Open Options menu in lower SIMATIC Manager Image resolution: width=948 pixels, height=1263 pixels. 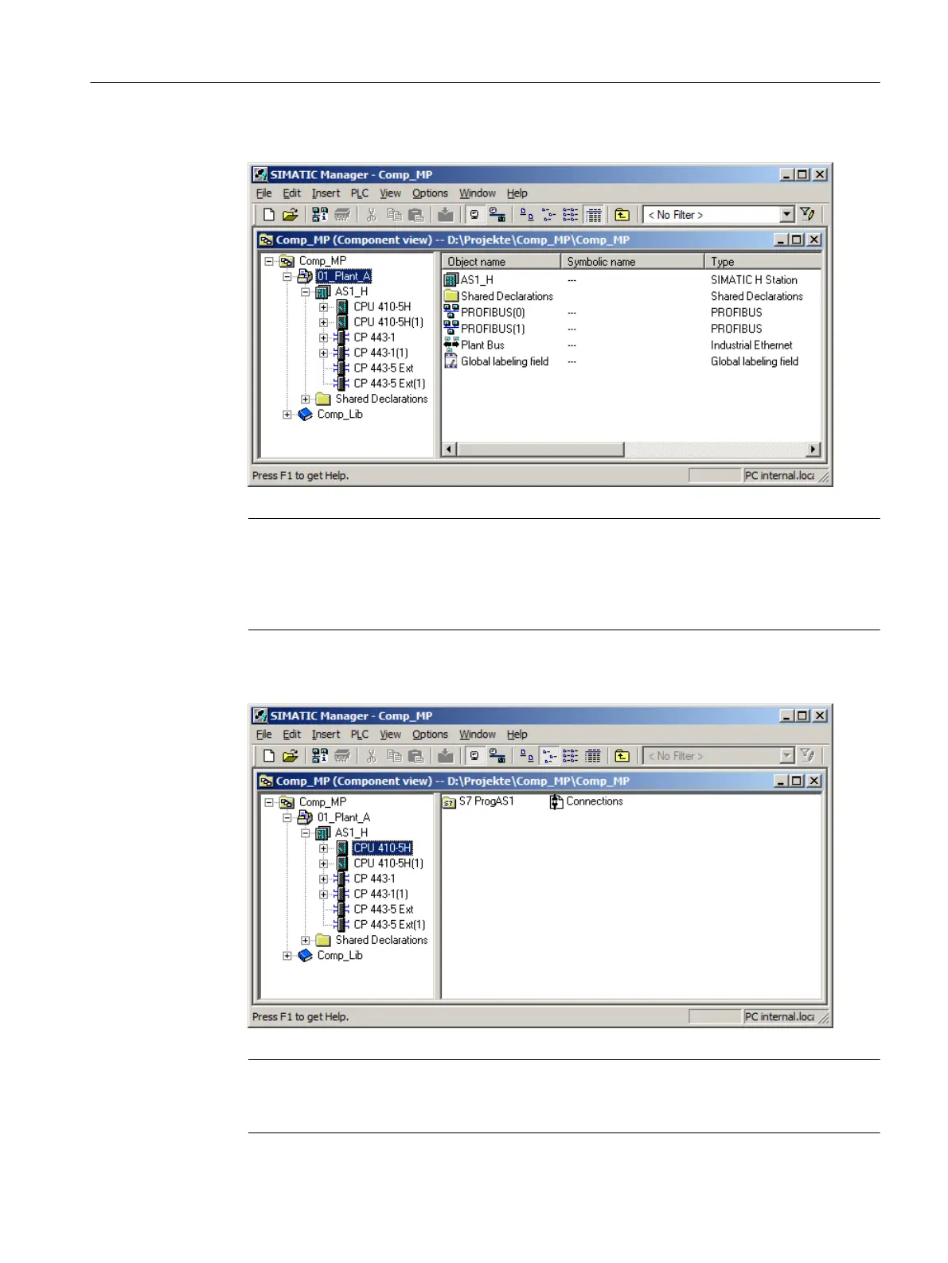coord(430,735)
